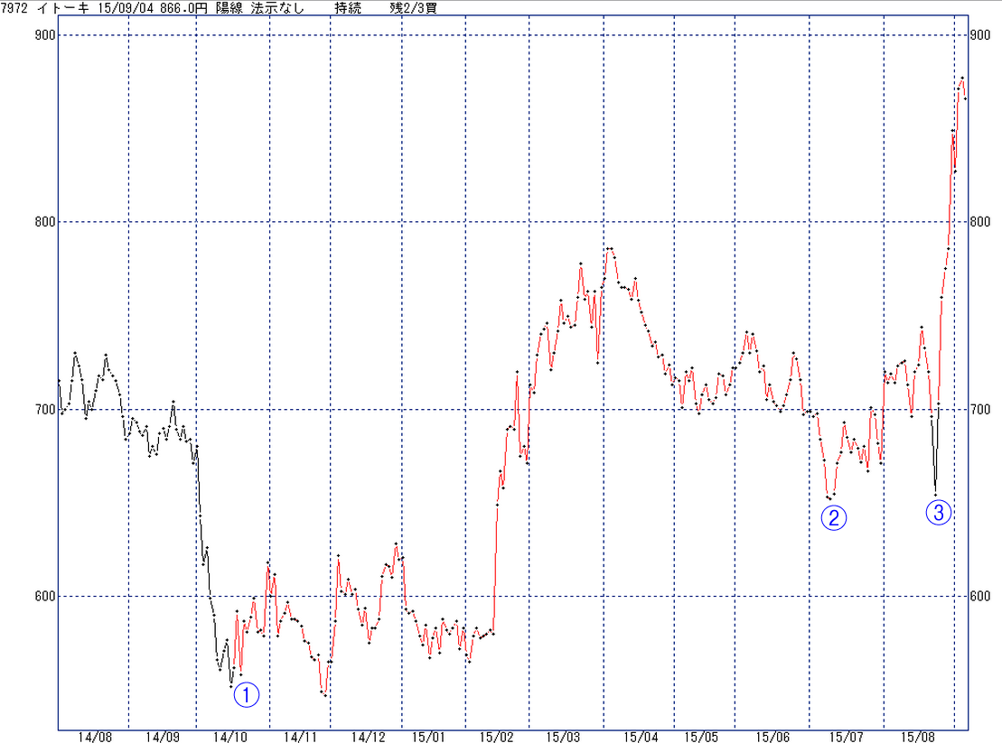Click stock code 7972 in the header
Image resolution: width=1002 pixels, height=743 pixels.
15,7
